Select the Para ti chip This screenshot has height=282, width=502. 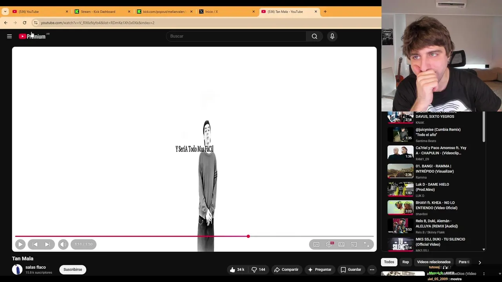pos(464,262)
